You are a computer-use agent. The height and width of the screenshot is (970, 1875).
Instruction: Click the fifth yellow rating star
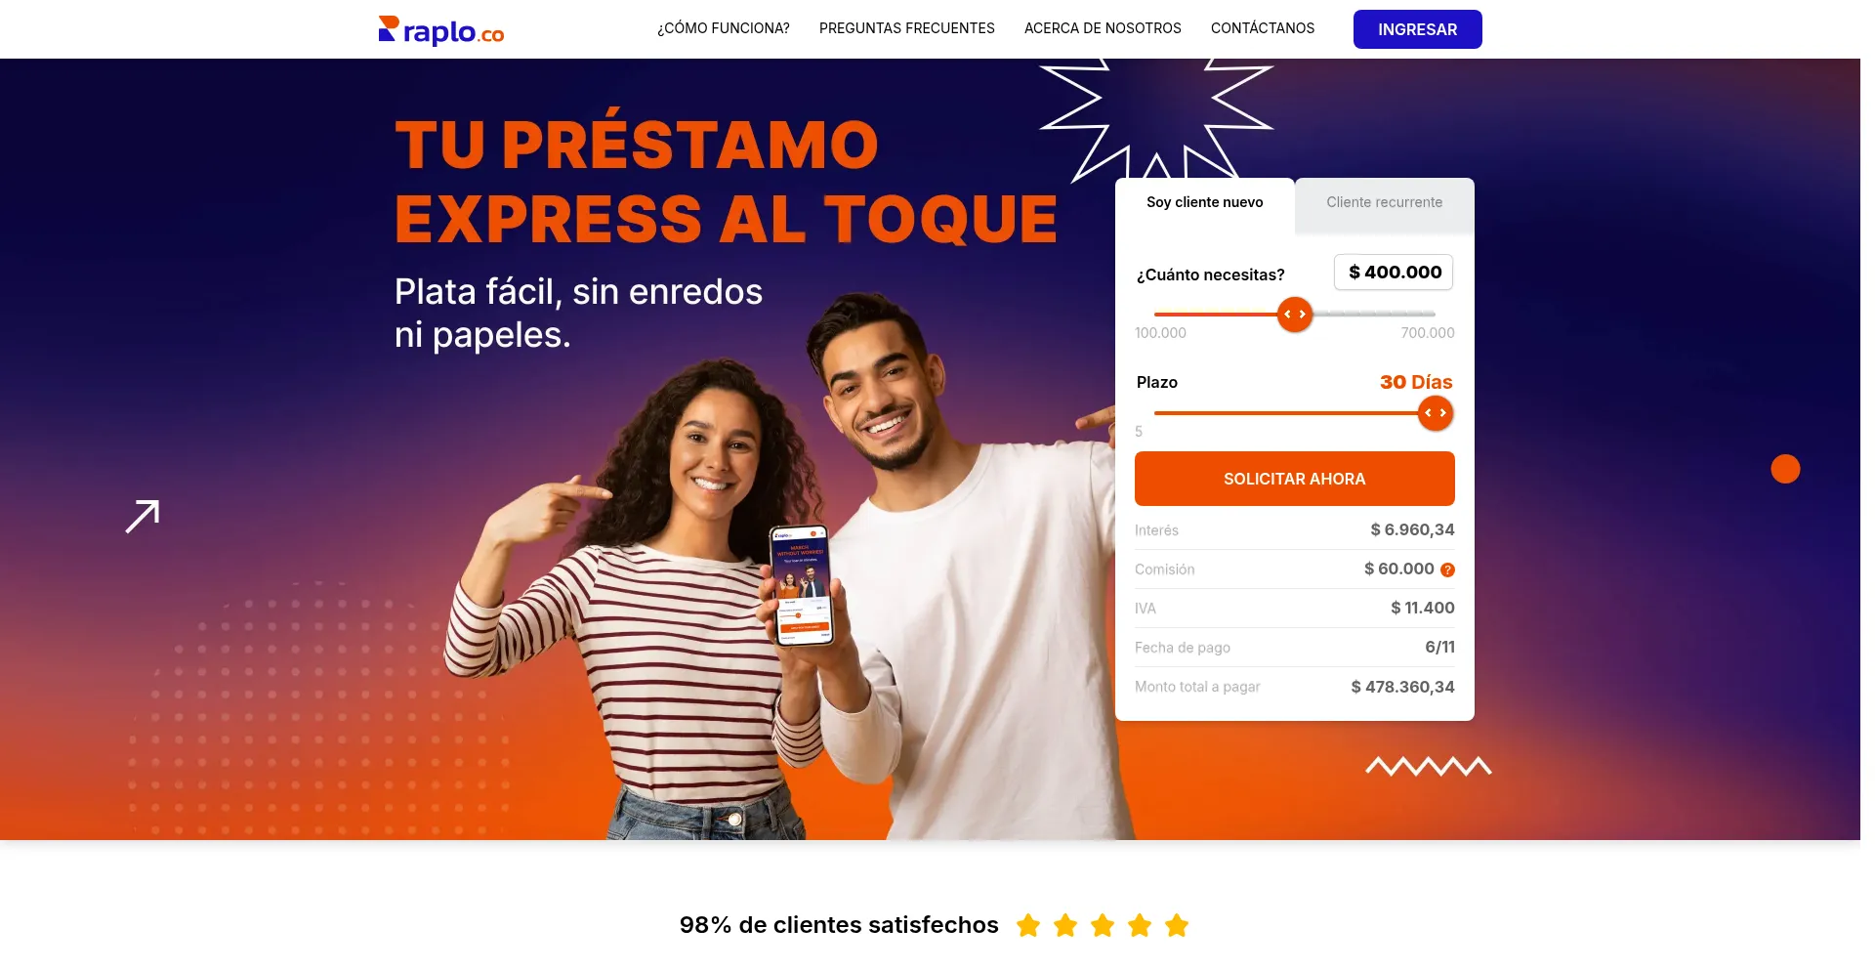(1177, 925)
